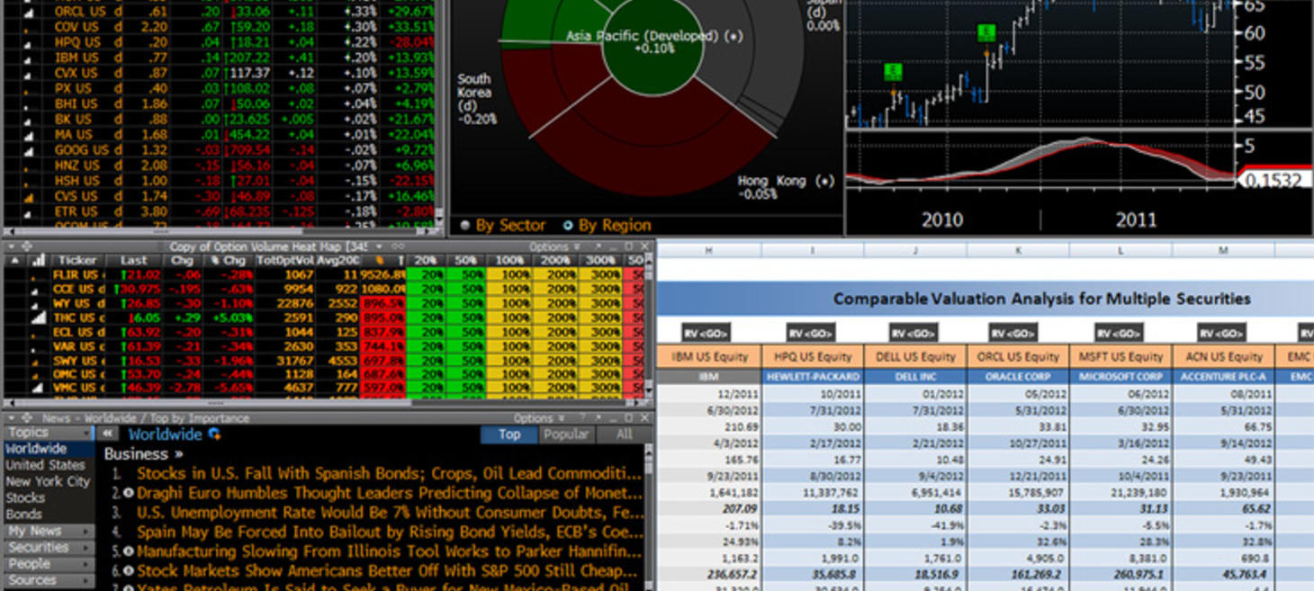Open the heat map panel's title menu arrow

(10, 246)
